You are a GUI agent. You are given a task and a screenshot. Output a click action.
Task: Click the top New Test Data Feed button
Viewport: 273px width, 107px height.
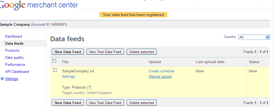(x=105, y=52)
